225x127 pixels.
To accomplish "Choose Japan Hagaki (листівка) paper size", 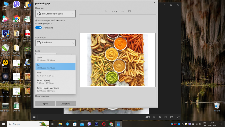I will pos(55,89).
